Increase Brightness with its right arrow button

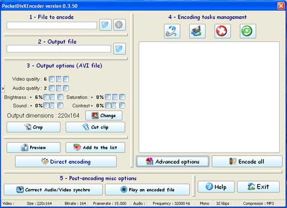[60, 97]
